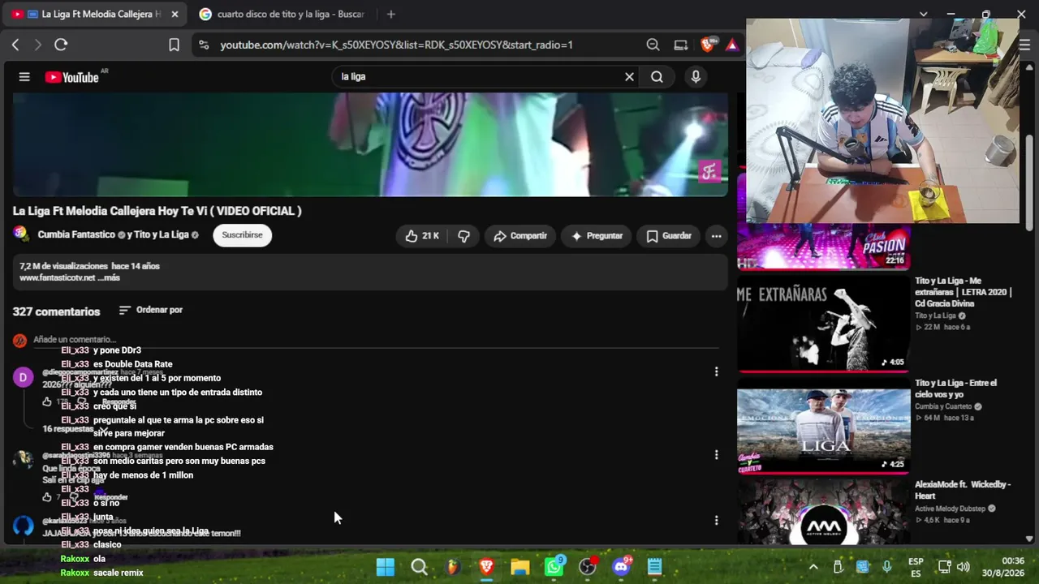This screenshot has width=1039, height=584.
Task: Subscribe using the Suscribirse button
Action: pyautogui.click(x=242, y=235)
